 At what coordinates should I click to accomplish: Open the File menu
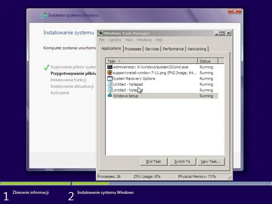[x=102, y=40]
